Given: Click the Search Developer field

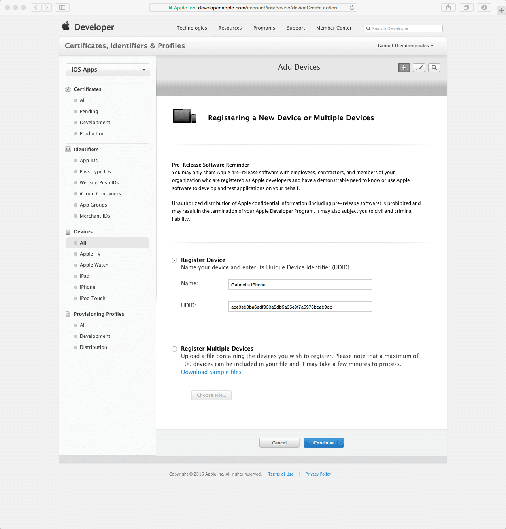Looking at the screenshot, I should [x=403, y=28].
